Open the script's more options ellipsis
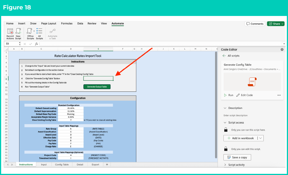 pos(279,95)
